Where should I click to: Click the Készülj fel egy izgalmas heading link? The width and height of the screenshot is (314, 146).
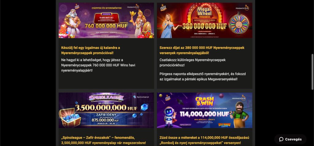tap(90, 50)
